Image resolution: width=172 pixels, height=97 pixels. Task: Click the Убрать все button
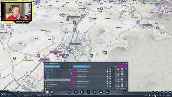click(x=123, y=88)
